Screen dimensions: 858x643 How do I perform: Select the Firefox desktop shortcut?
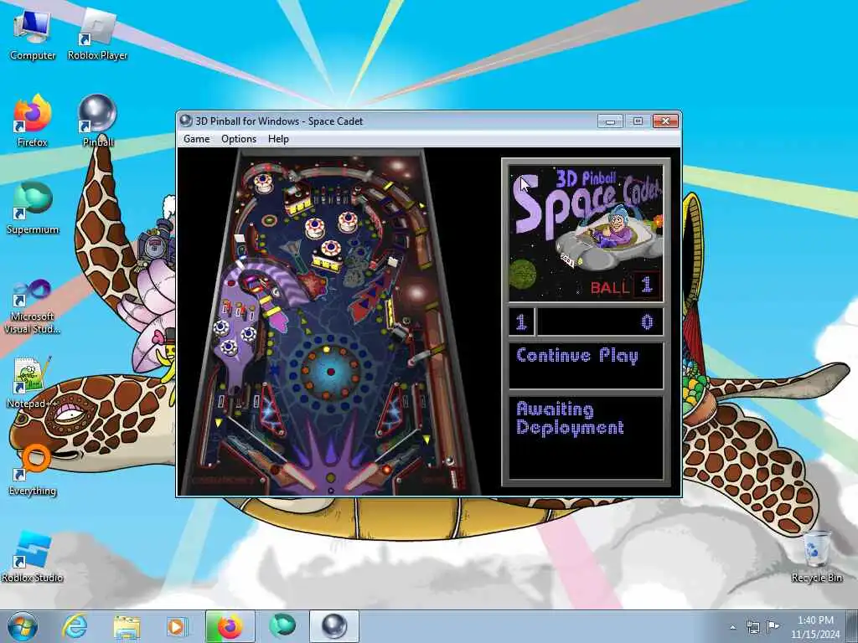coord(33,121)
